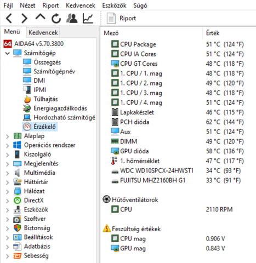Open the Súgó menu
The height and width of the screenshot is (263, 256).
(x=140, y=5)
